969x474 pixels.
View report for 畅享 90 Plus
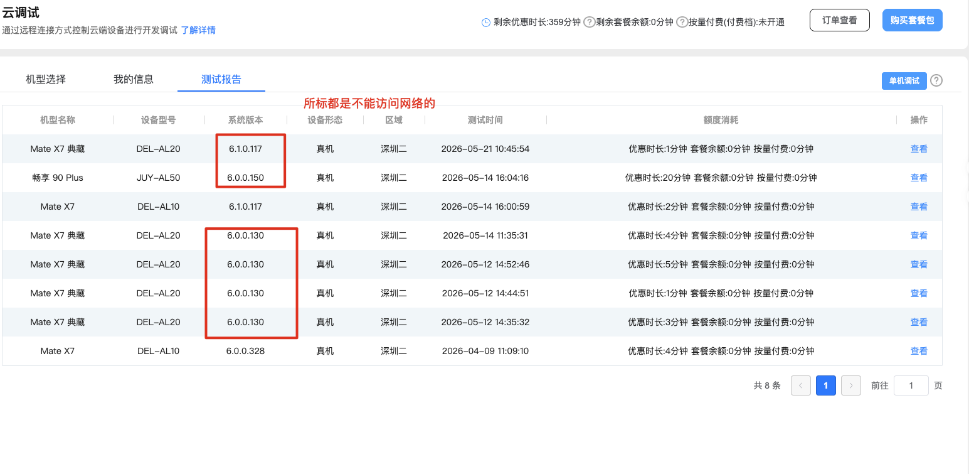(919, 178)
